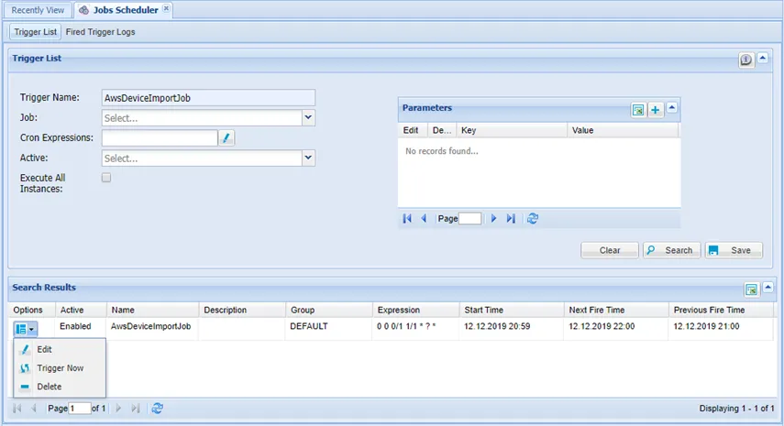Open the Job dropdown

pyautogui.click(x=308, y=118)
